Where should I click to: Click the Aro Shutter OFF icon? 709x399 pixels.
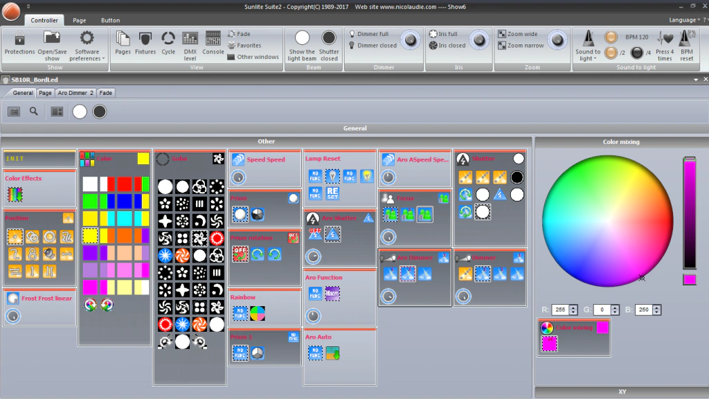315,234
